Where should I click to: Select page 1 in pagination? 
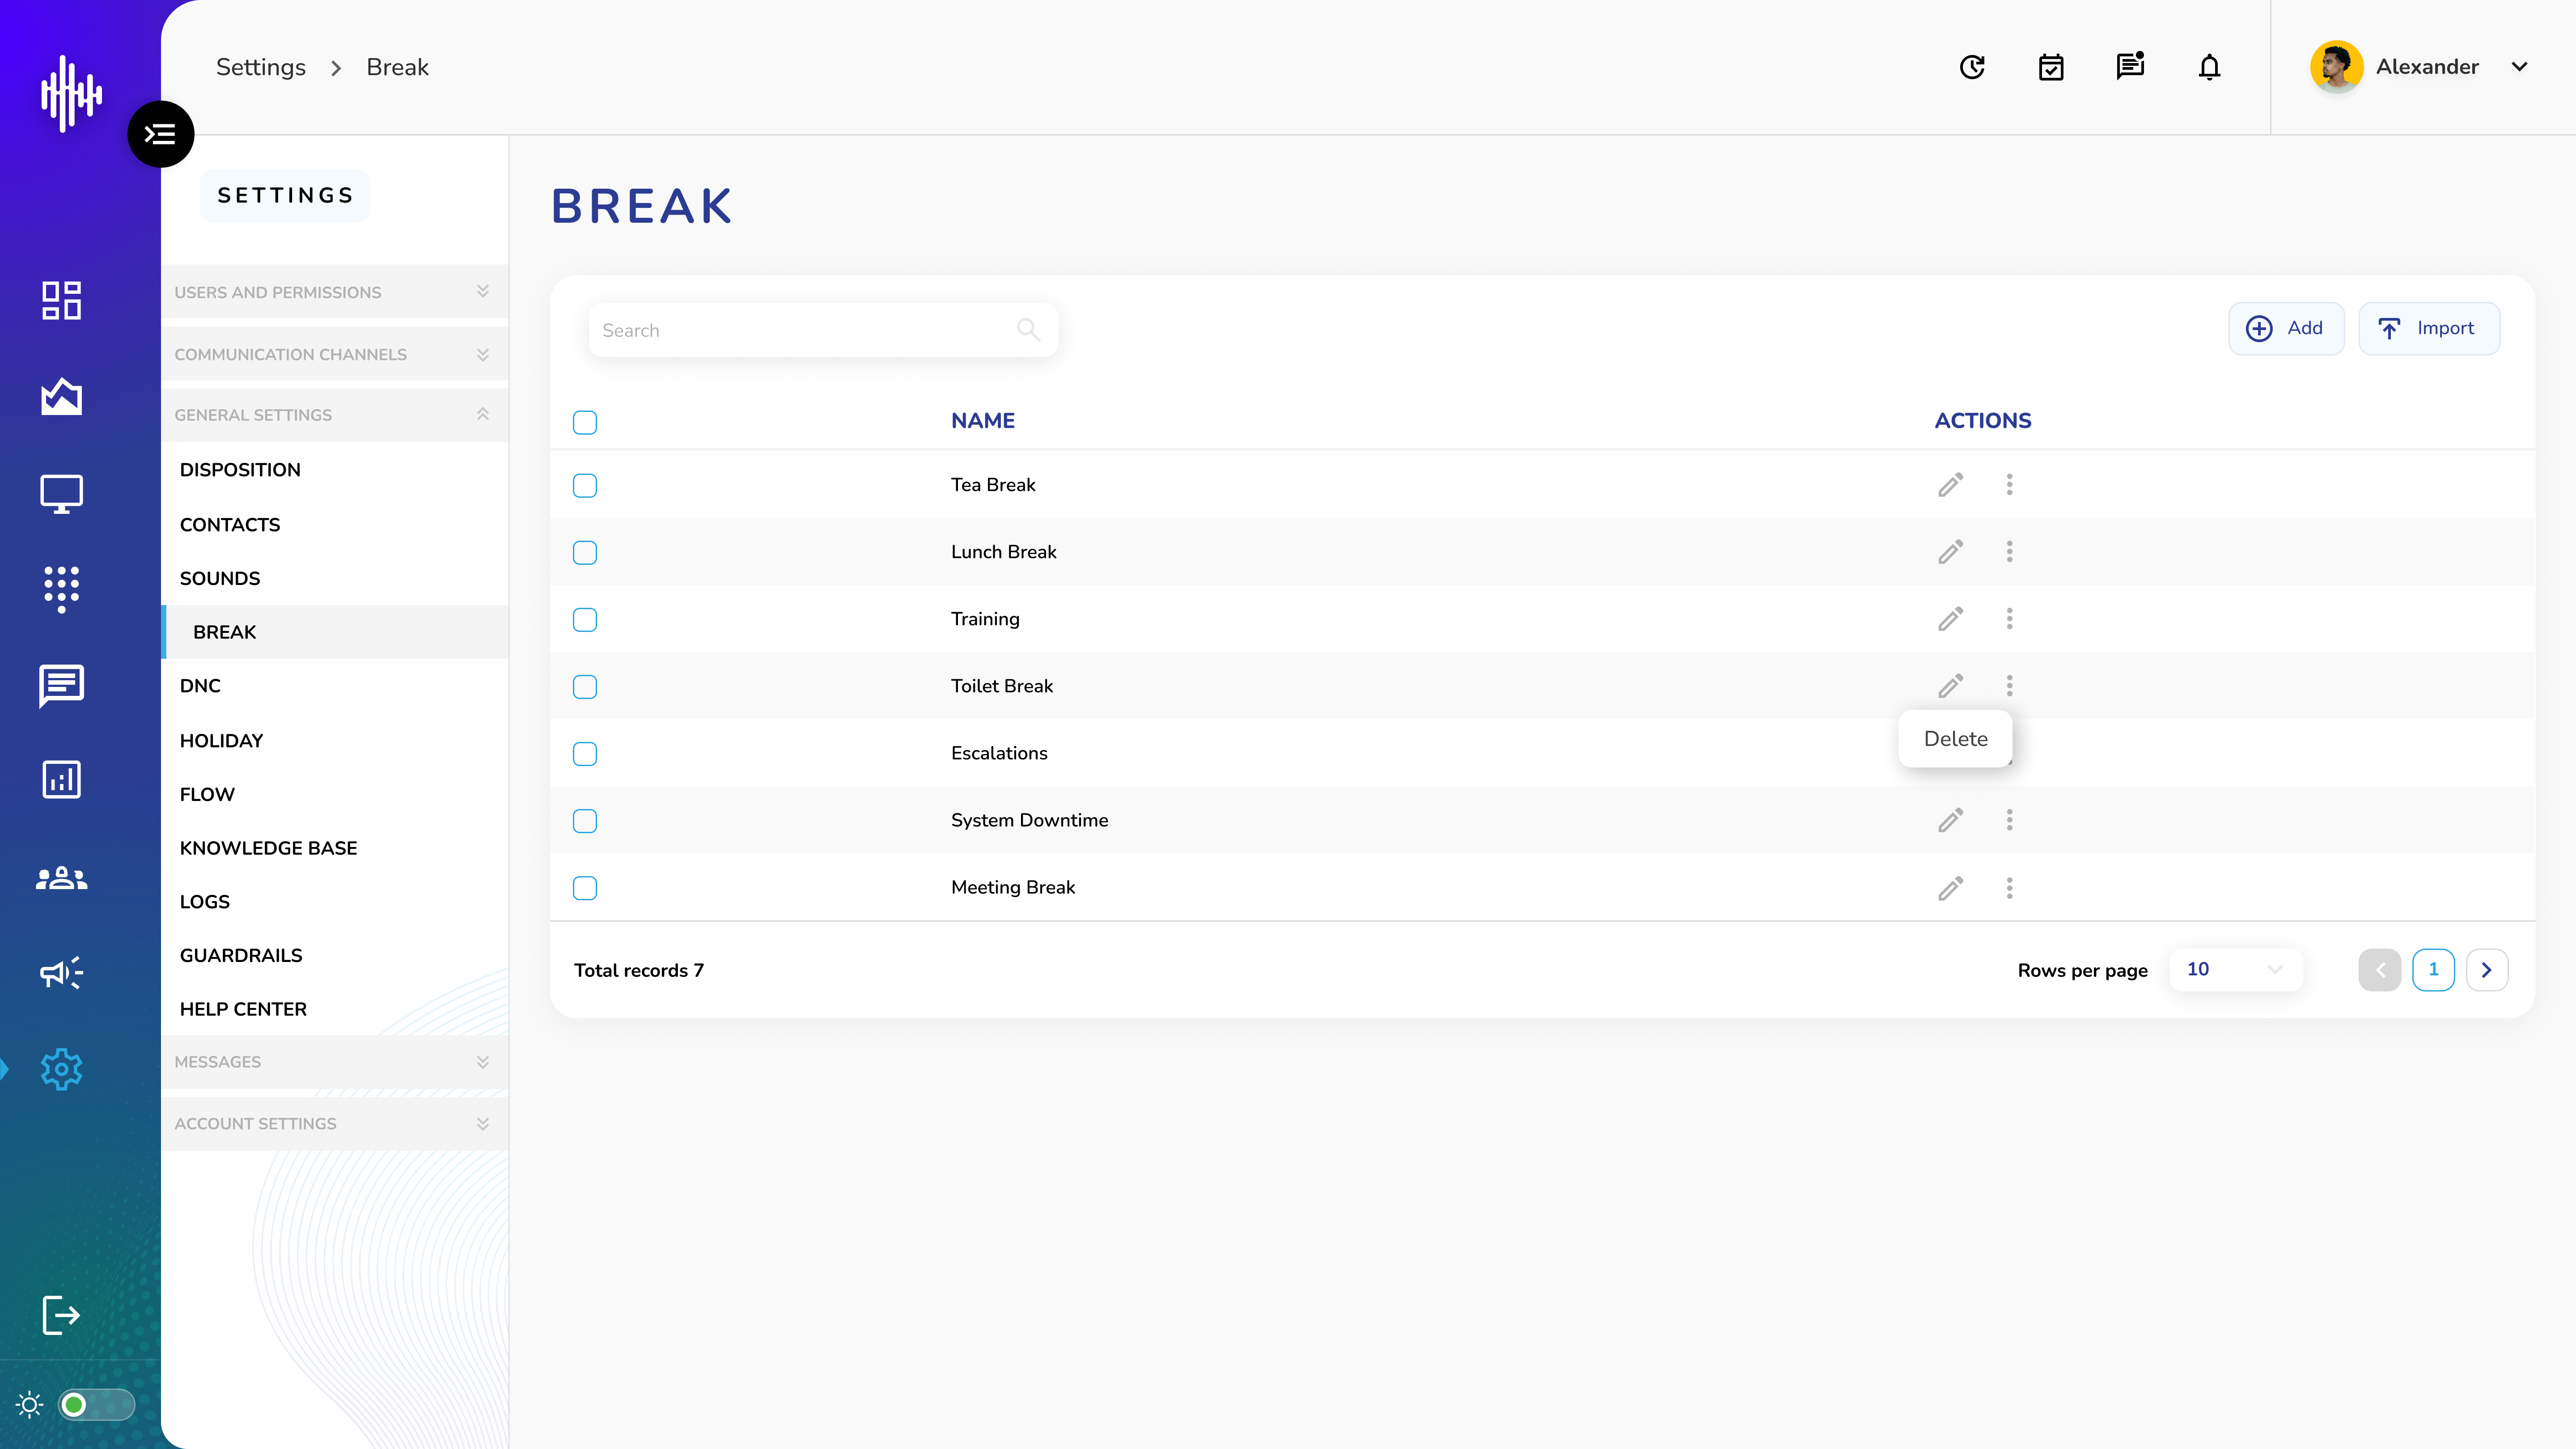click(2433, 970)
